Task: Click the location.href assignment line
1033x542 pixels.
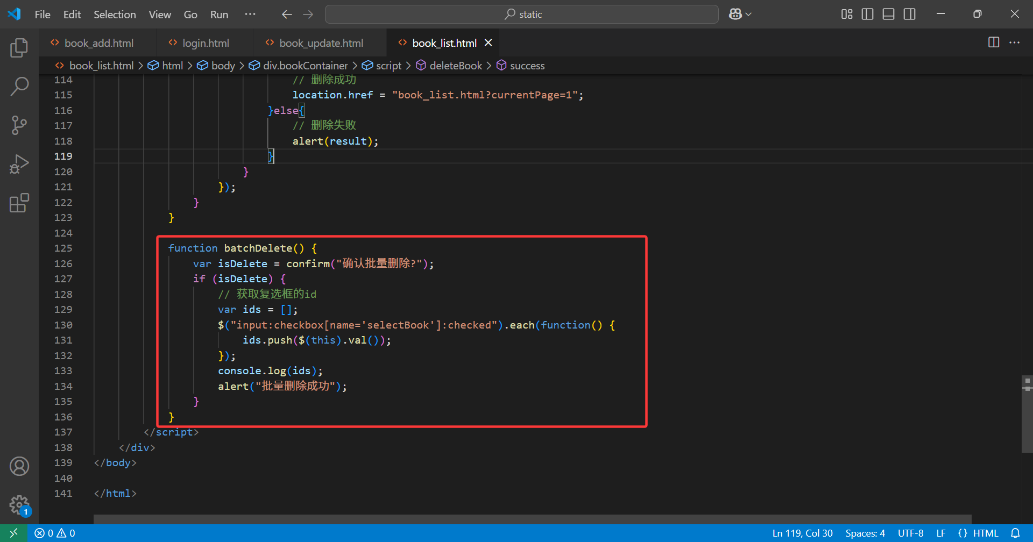Action: [x=437, y=95]
